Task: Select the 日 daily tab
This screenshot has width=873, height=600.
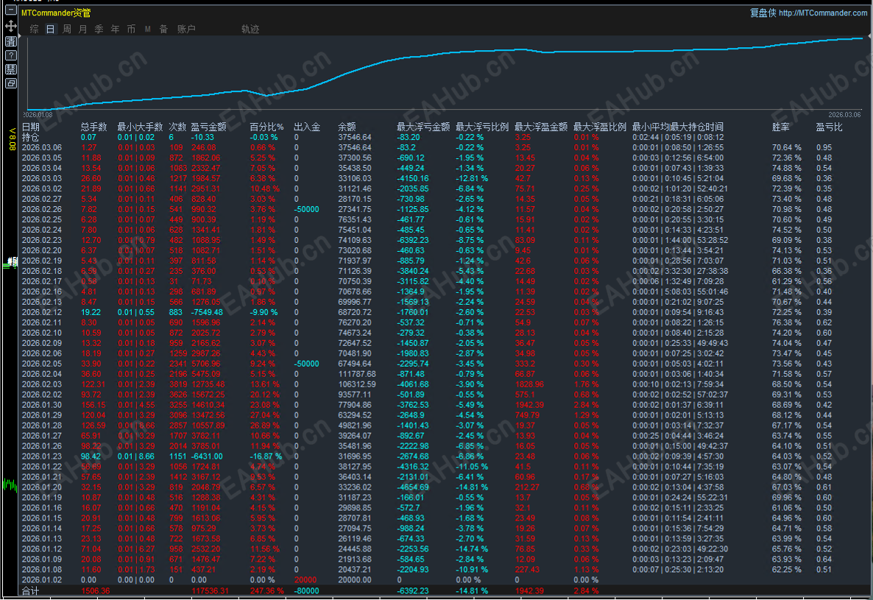Action: 50,29
